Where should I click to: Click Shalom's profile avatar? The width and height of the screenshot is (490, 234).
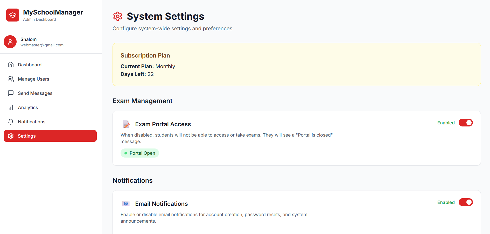click(10, 41)
